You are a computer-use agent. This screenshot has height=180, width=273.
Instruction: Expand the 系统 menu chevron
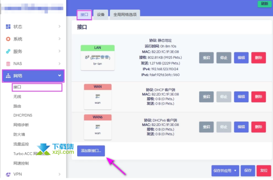pos(60,39)
